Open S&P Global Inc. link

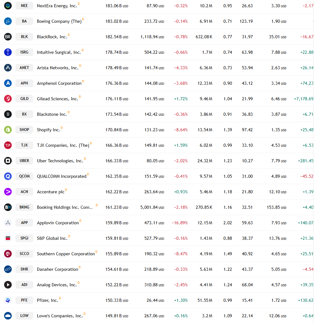tap(52, 238)
